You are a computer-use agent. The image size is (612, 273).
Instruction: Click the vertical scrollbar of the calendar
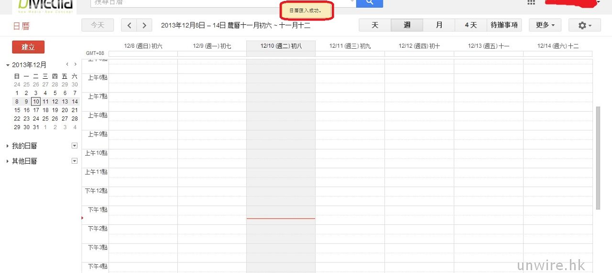pos(598,157)
